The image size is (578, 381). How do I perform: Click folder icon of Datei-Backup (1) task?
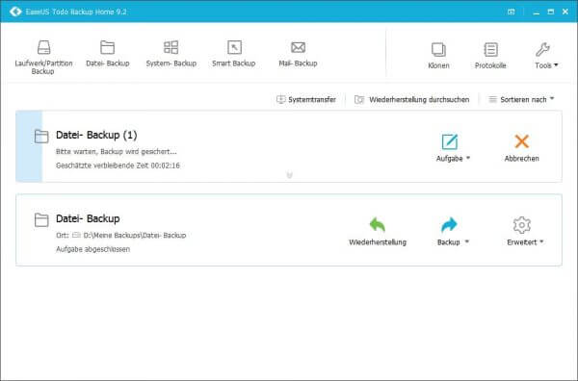coord(41,137)
